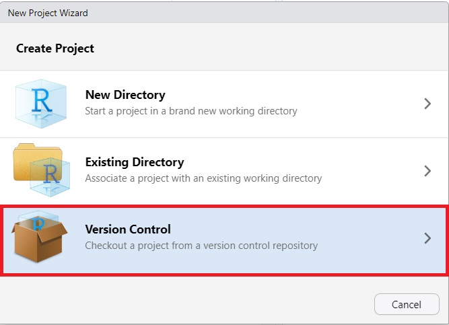Image resolution: width=449 pixels, height=325 pixels.
Task: Select the New Directory title
Action: pyautogui.click(x=125, y=95)
